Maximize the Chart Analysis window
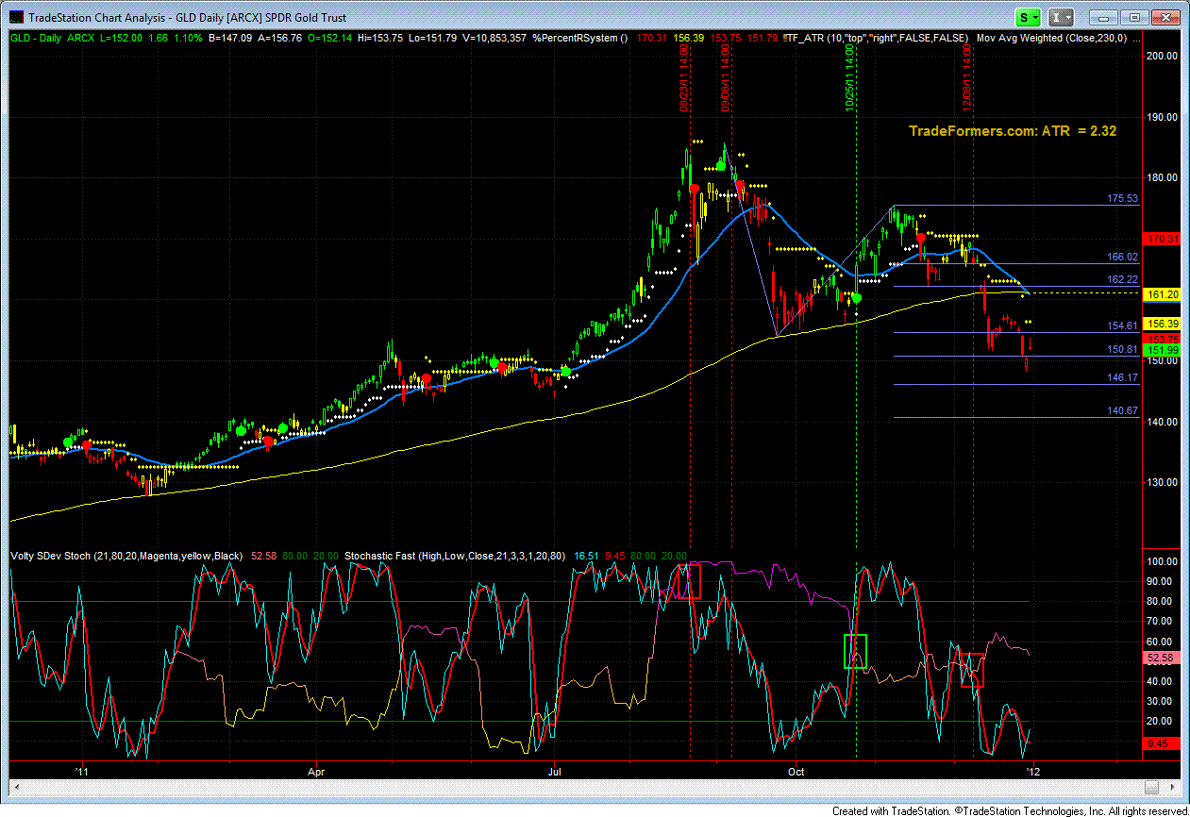This screenshot has width=1190, height=817. tap(1133, 17)
